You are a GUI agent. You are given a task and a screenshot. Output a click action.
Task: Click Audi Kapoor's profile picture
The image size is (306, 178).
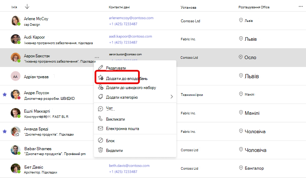click(15, 39)
